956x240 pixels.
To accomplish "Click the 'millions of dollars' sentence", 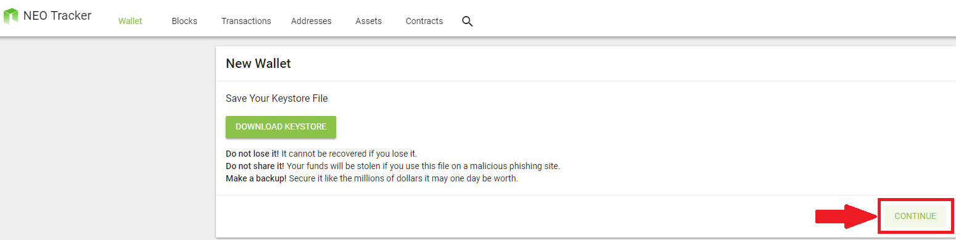I will [x=403, y=179].
